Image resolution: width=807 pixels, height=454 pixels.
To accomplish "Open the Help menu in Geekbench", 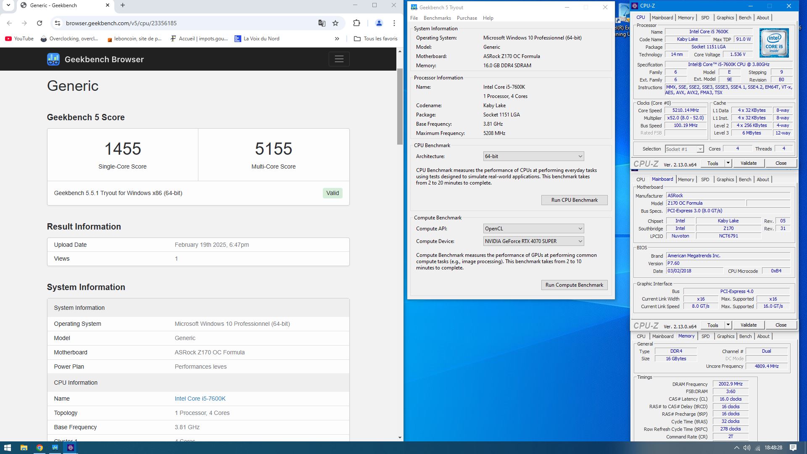I will 488,18.
